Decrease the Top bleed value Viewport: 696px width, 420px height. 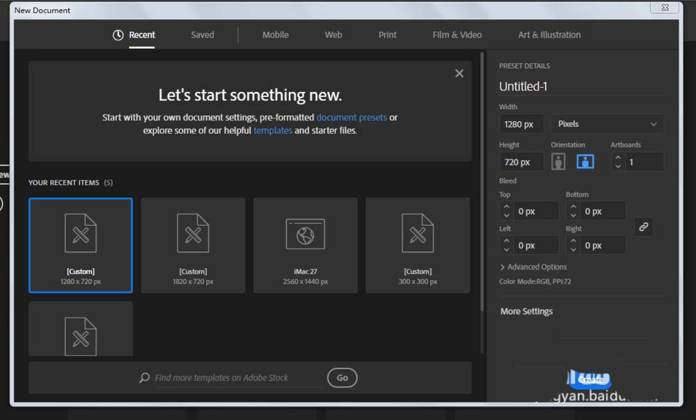pyautogui.click(x=507, y=216)
